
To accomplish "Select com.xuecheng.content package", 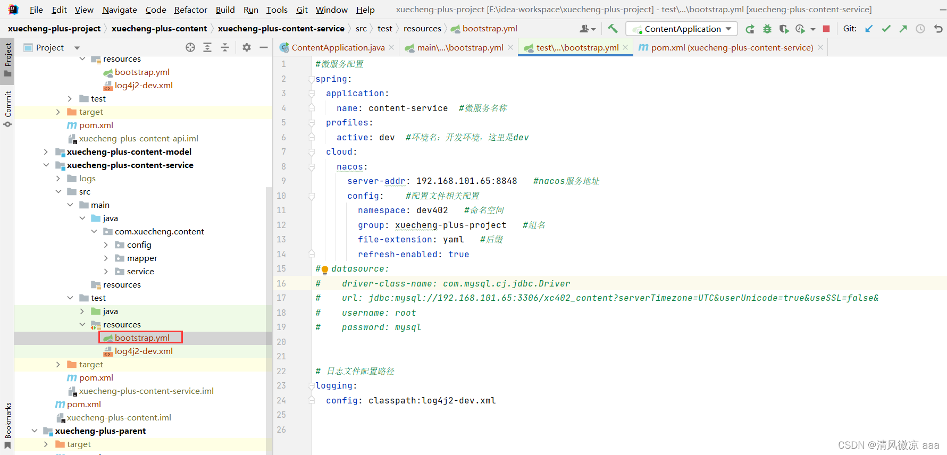I will pos(160,232).
